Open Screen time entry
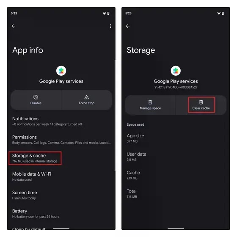This screenshot has height=237, width=237. pyautogui.click(x=61, y=195)
